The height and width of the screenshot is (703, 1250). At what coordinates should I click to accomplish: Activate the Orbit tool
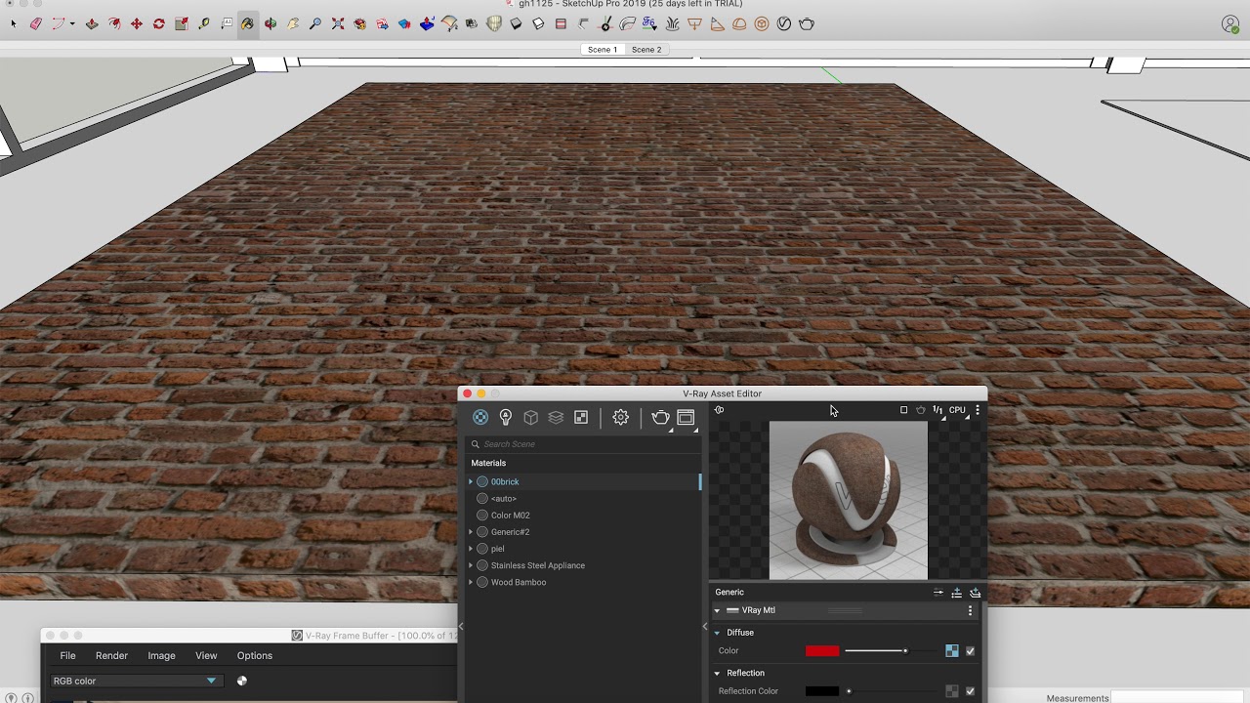pos(271,23)
